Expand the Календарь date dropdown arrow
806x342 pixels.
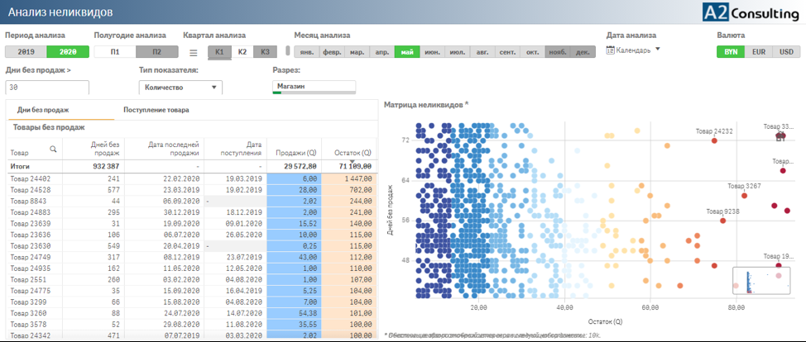[x=657, y=50]
